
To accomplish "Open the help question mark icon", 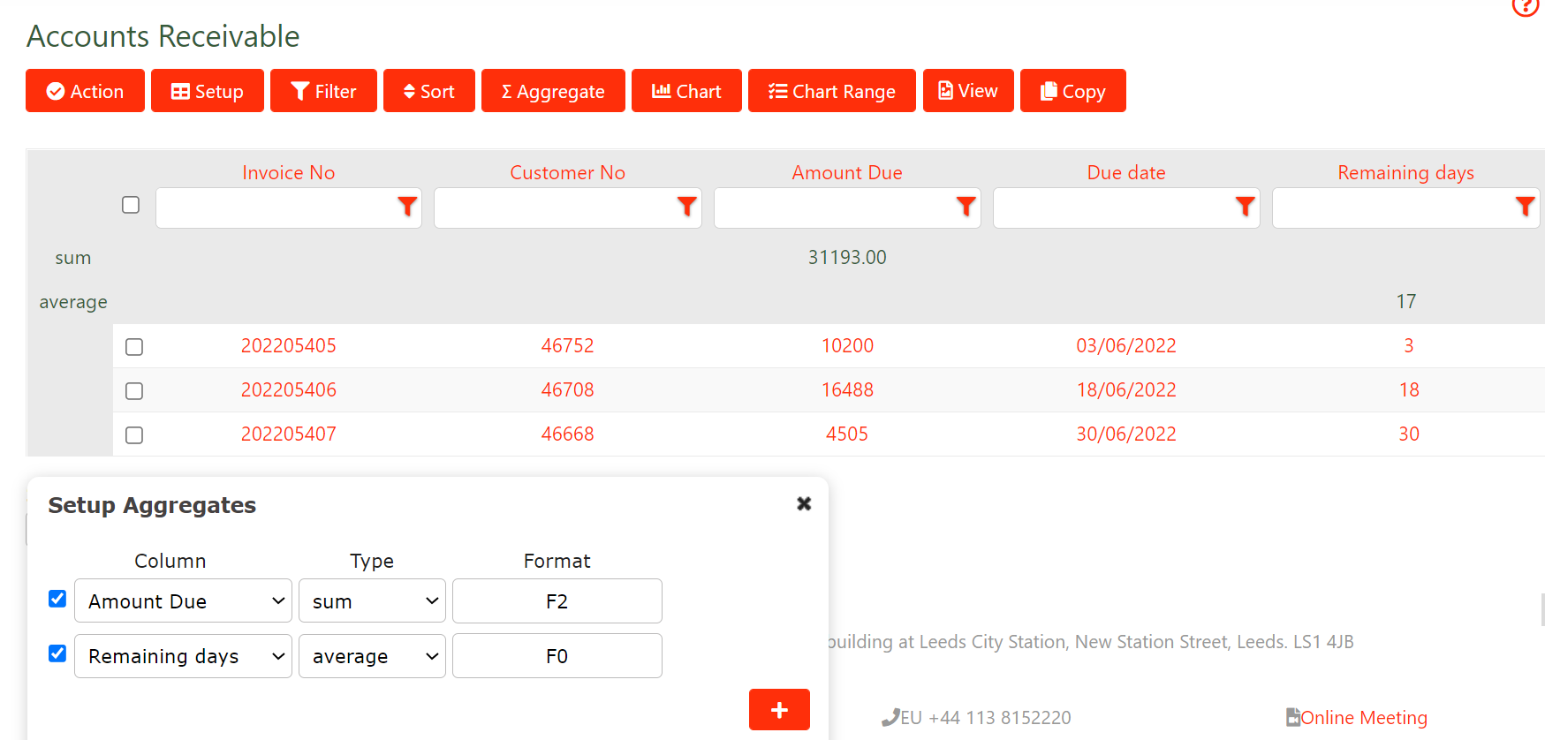I will tap(1526, 5).
